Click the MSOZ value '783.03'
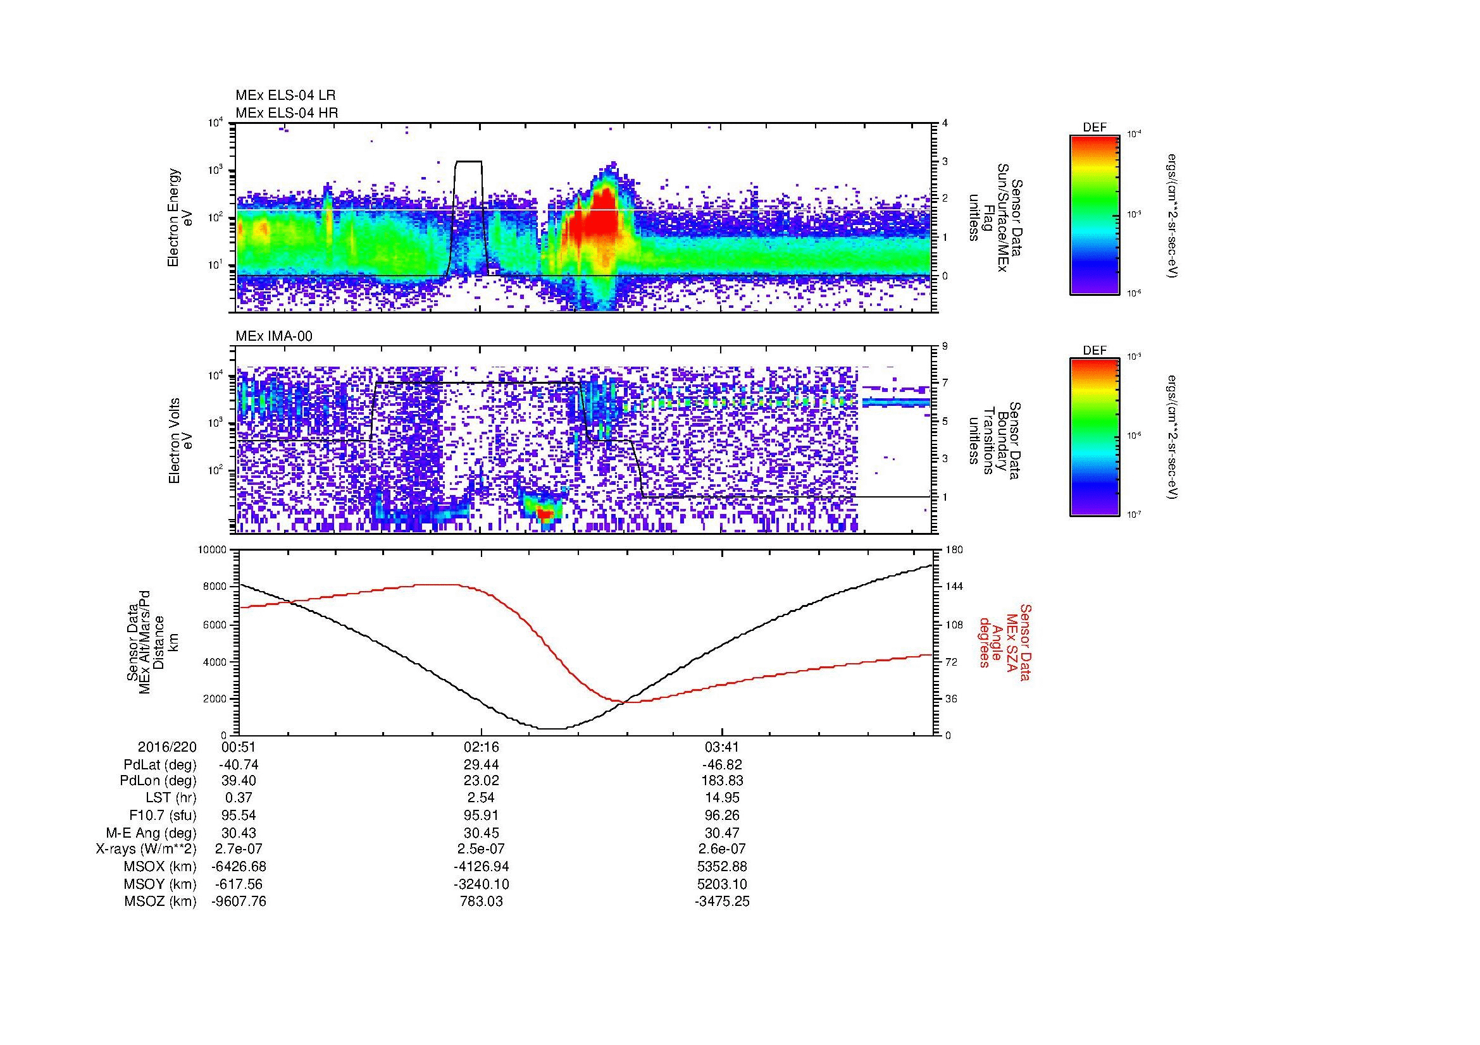This screenshot has height=1045, width=1480. pos(481,901)
